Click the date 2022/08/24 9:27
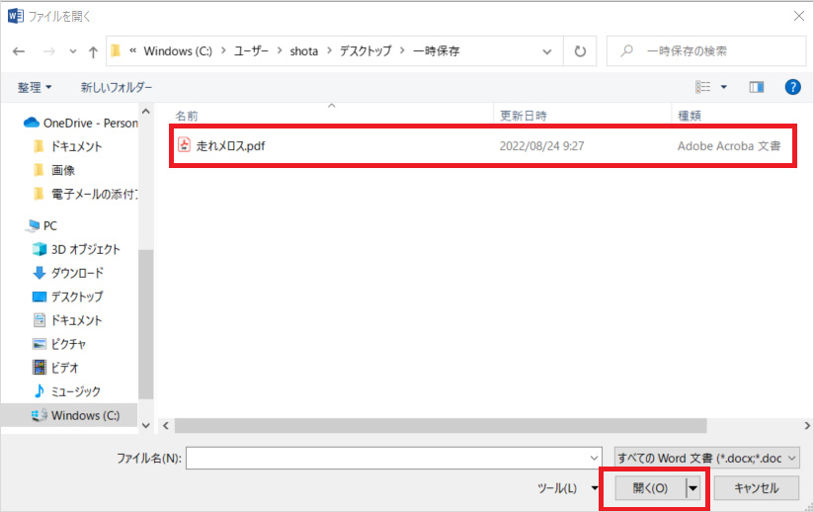This screenshot has height=512, width=814. pos(541,146)
